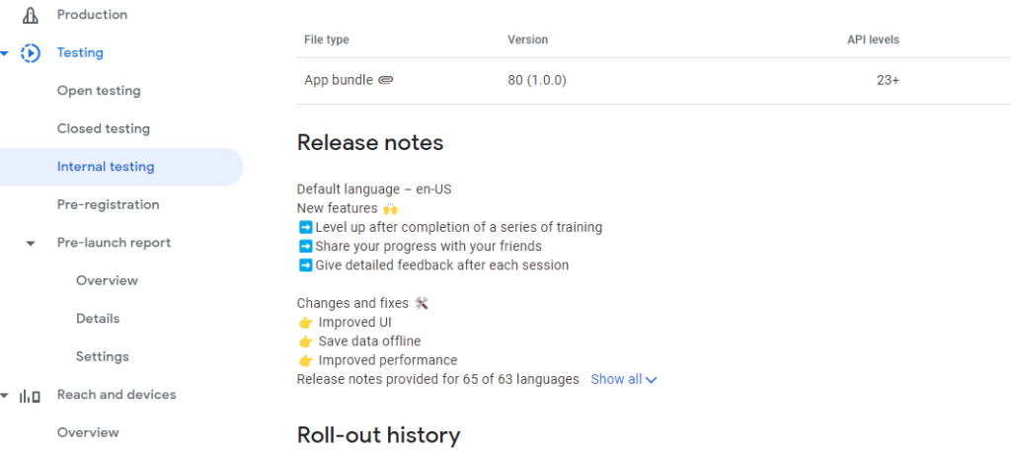Click the App bundle table row
Image resolution: width=1011 pixels, height=455 pixels.
[654, 81]
